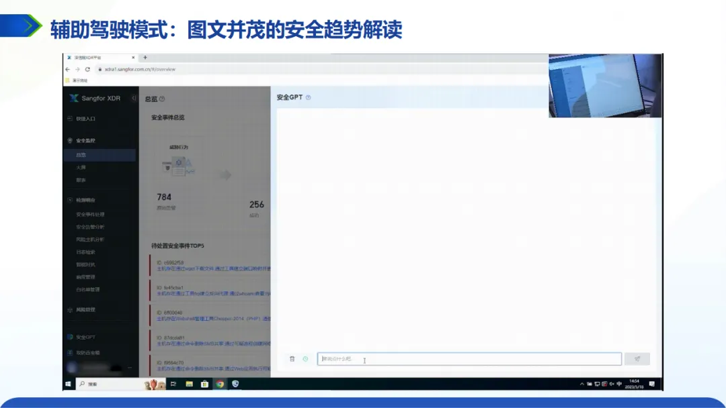Go back with the browser back arrow
The width and height of the screenshot is (726, 408).
(x=68, y=69)
